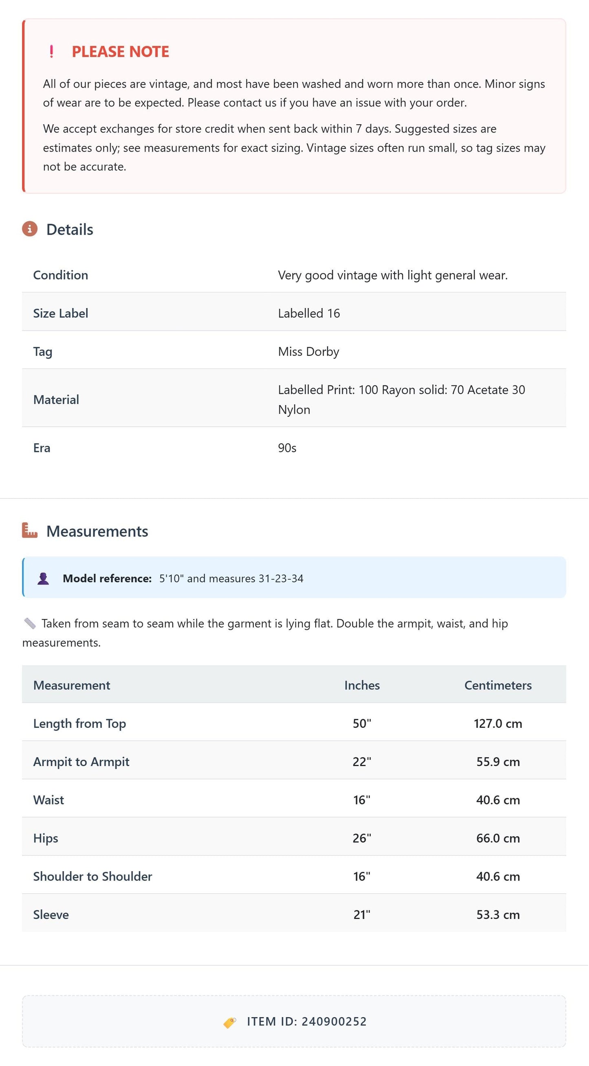Click the Labelled 16 size value
This screenshot has width=589, height=1066.
click(x=309, y=313)
